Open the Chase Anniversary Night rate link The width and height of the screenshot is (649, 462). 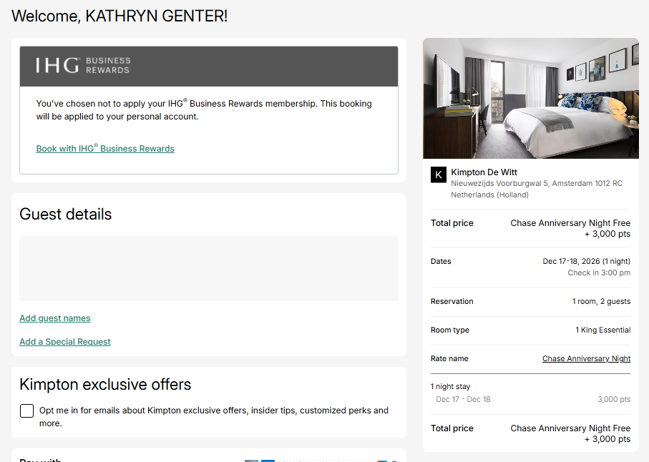click(x=586, y=358)
